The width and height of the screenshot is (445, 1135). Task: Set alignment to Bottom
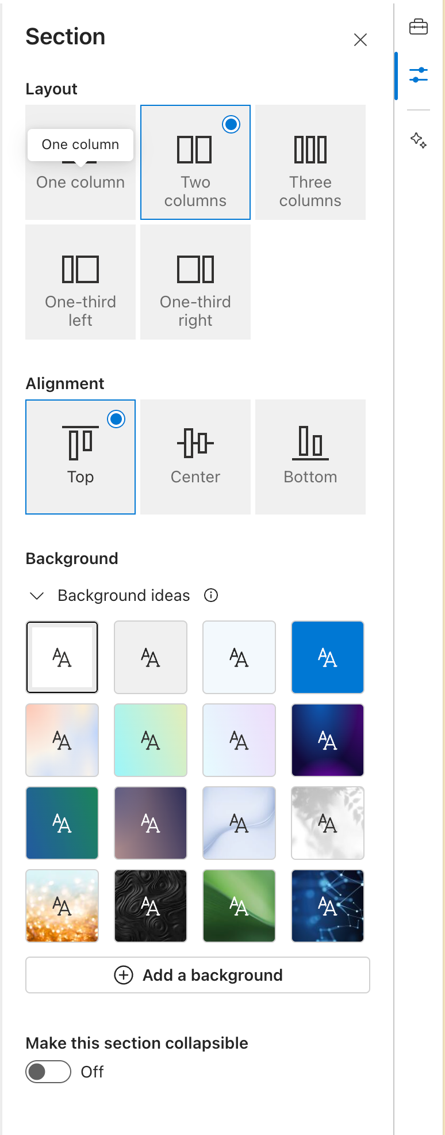pyautogui.click(x=310, y=457)
